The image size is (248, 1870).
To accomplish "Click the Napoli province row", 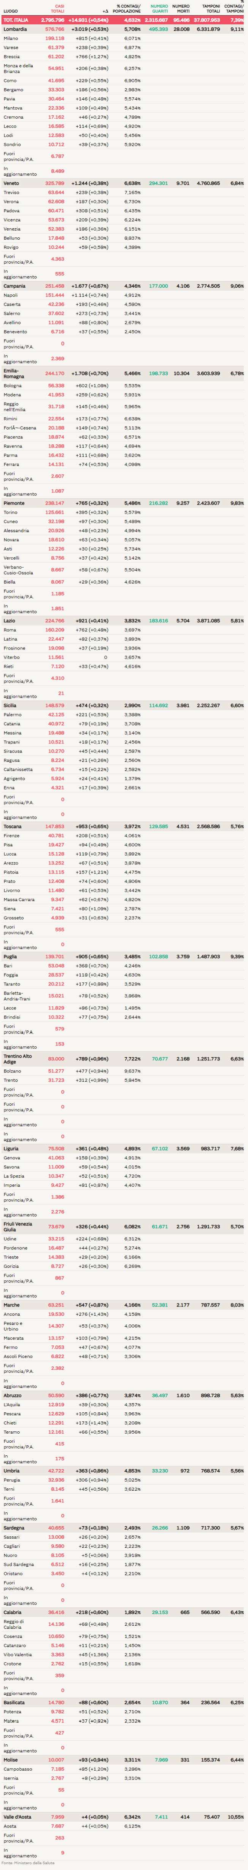I will pos(11,296).
